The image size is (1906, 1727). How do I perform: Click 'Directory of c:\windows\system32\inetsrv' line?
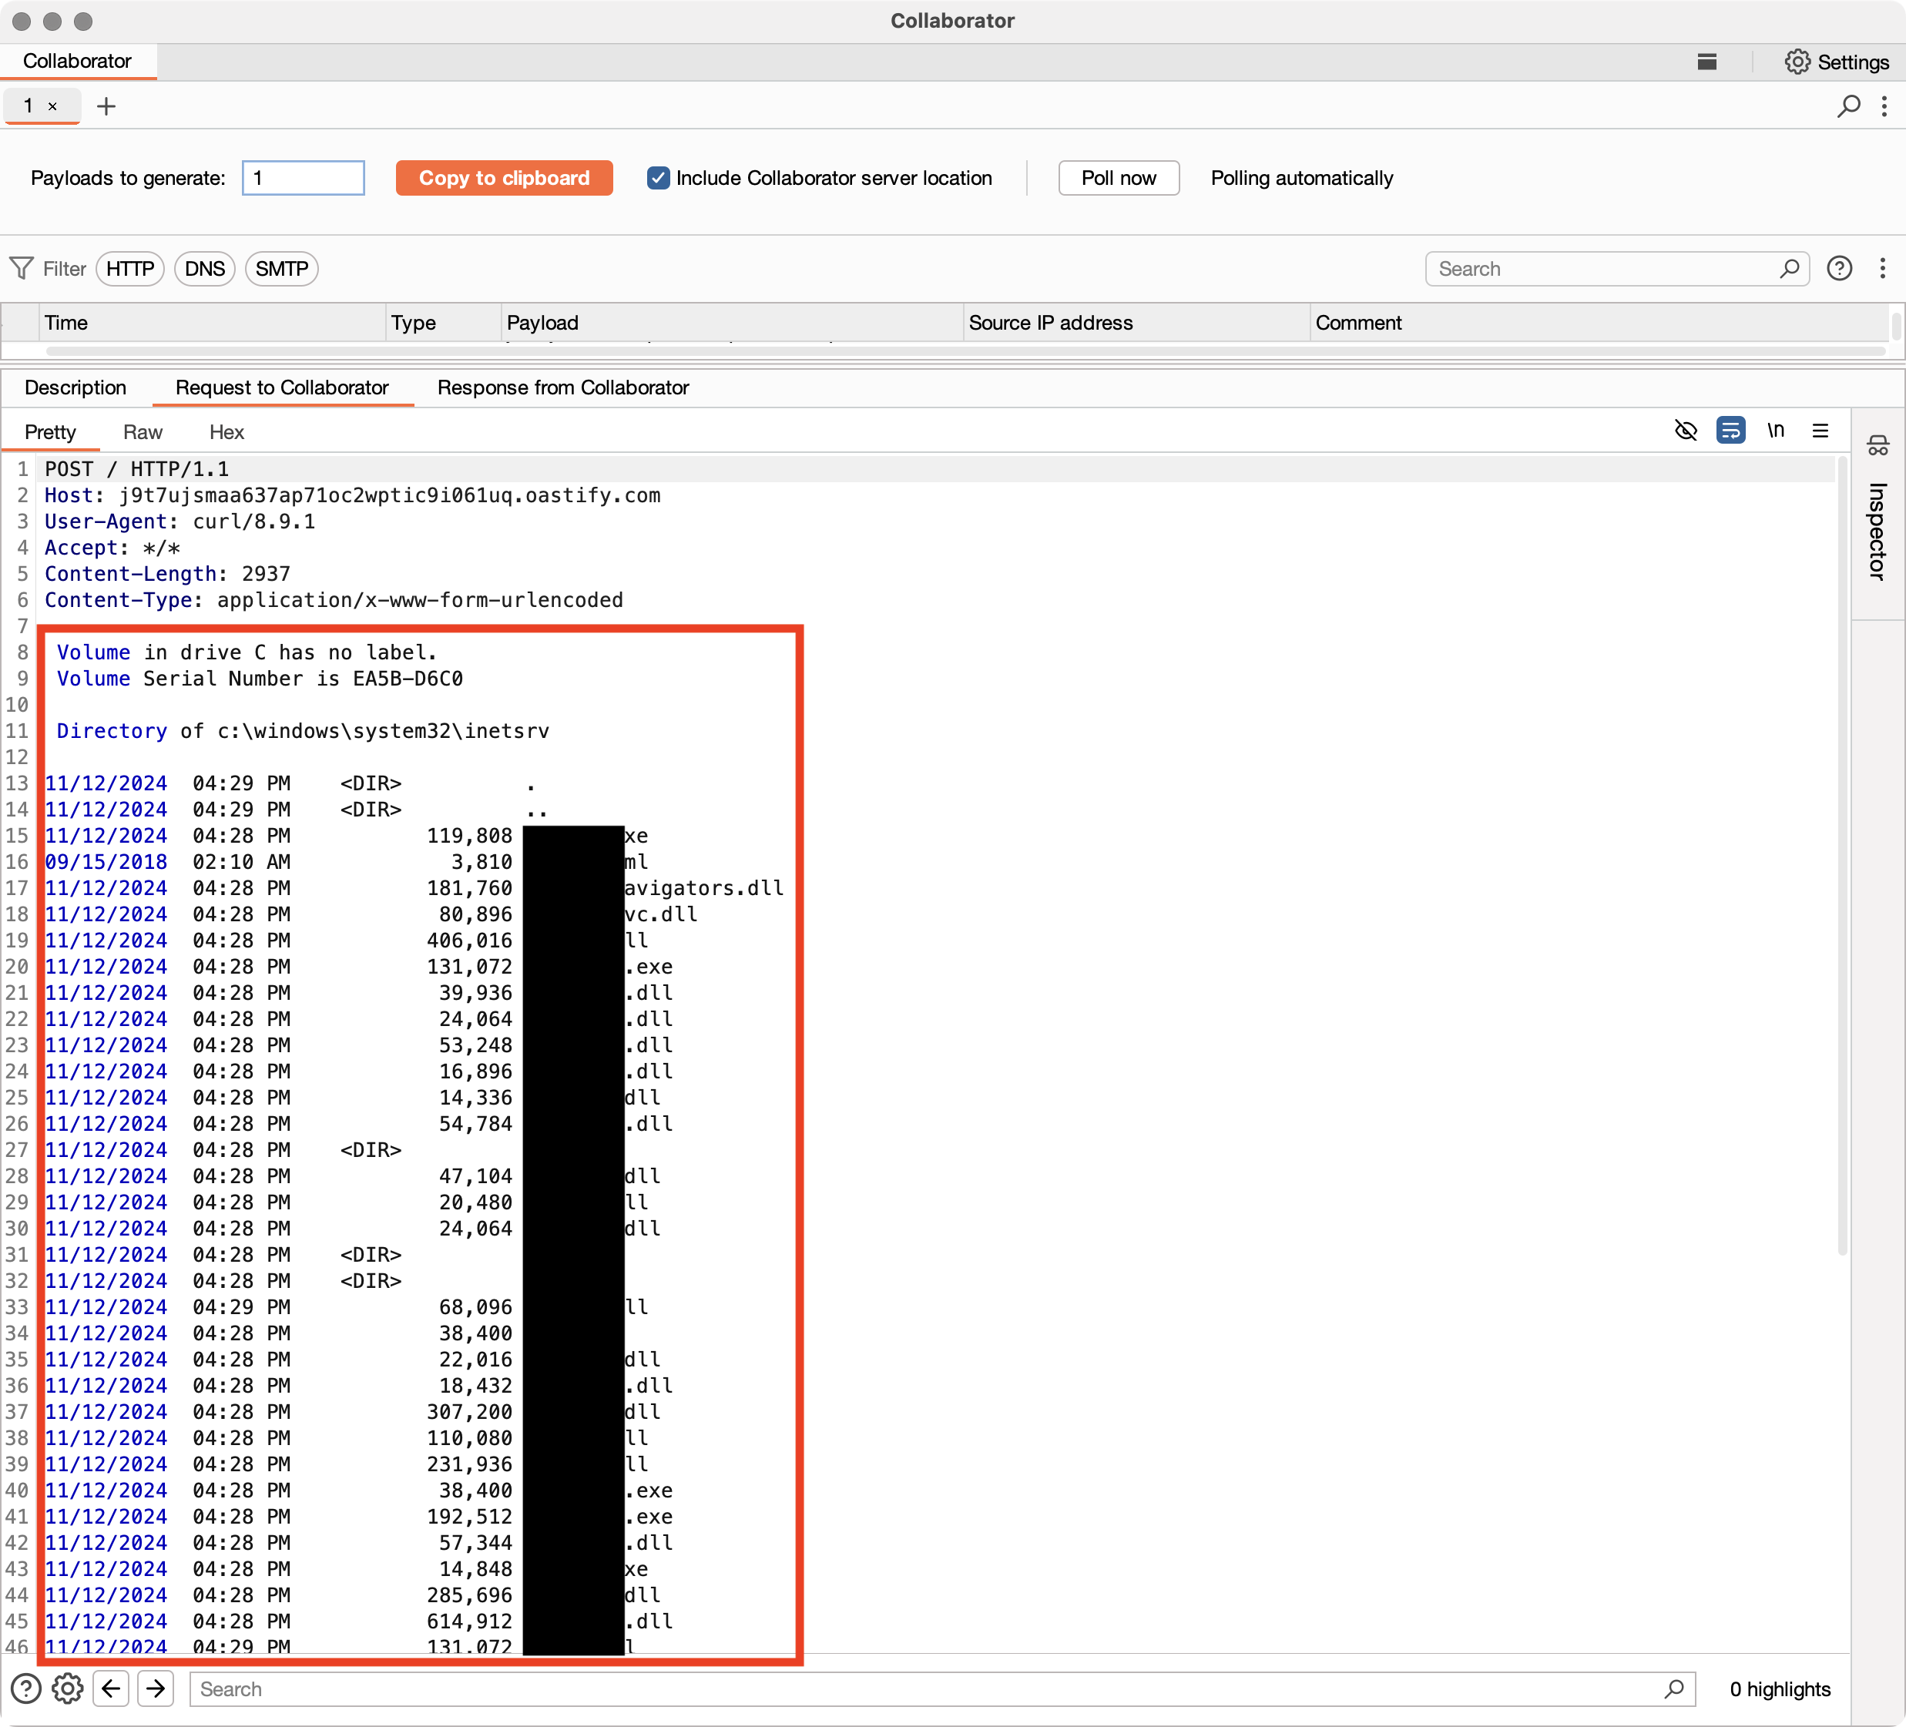303,731
